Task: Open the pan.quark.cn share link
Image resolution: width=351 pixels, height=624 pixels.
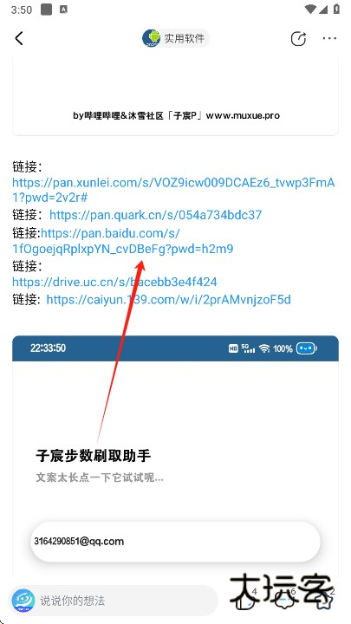Action: coord(156,215)
